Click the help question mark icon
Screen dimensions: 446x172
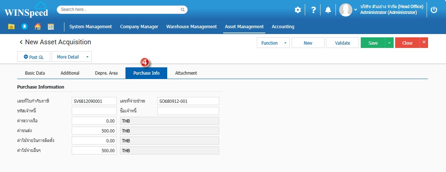(313, 10)
